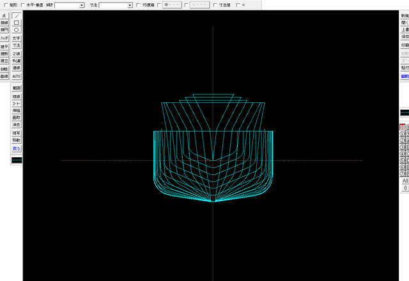
Task: Select the circle drawing tool
Action: click(17, 30)
